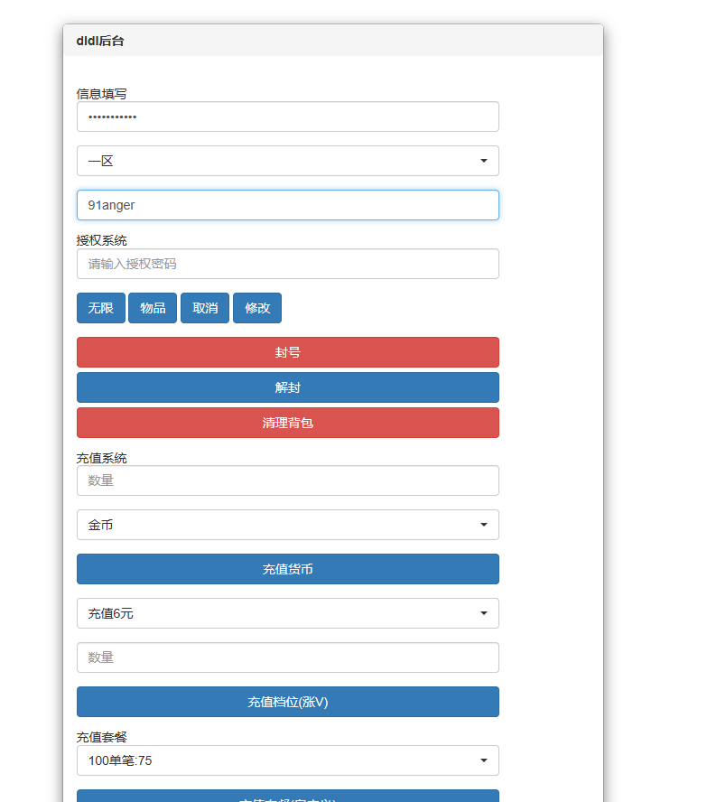Click the 数量 field under 充值系统

[287, 480]
